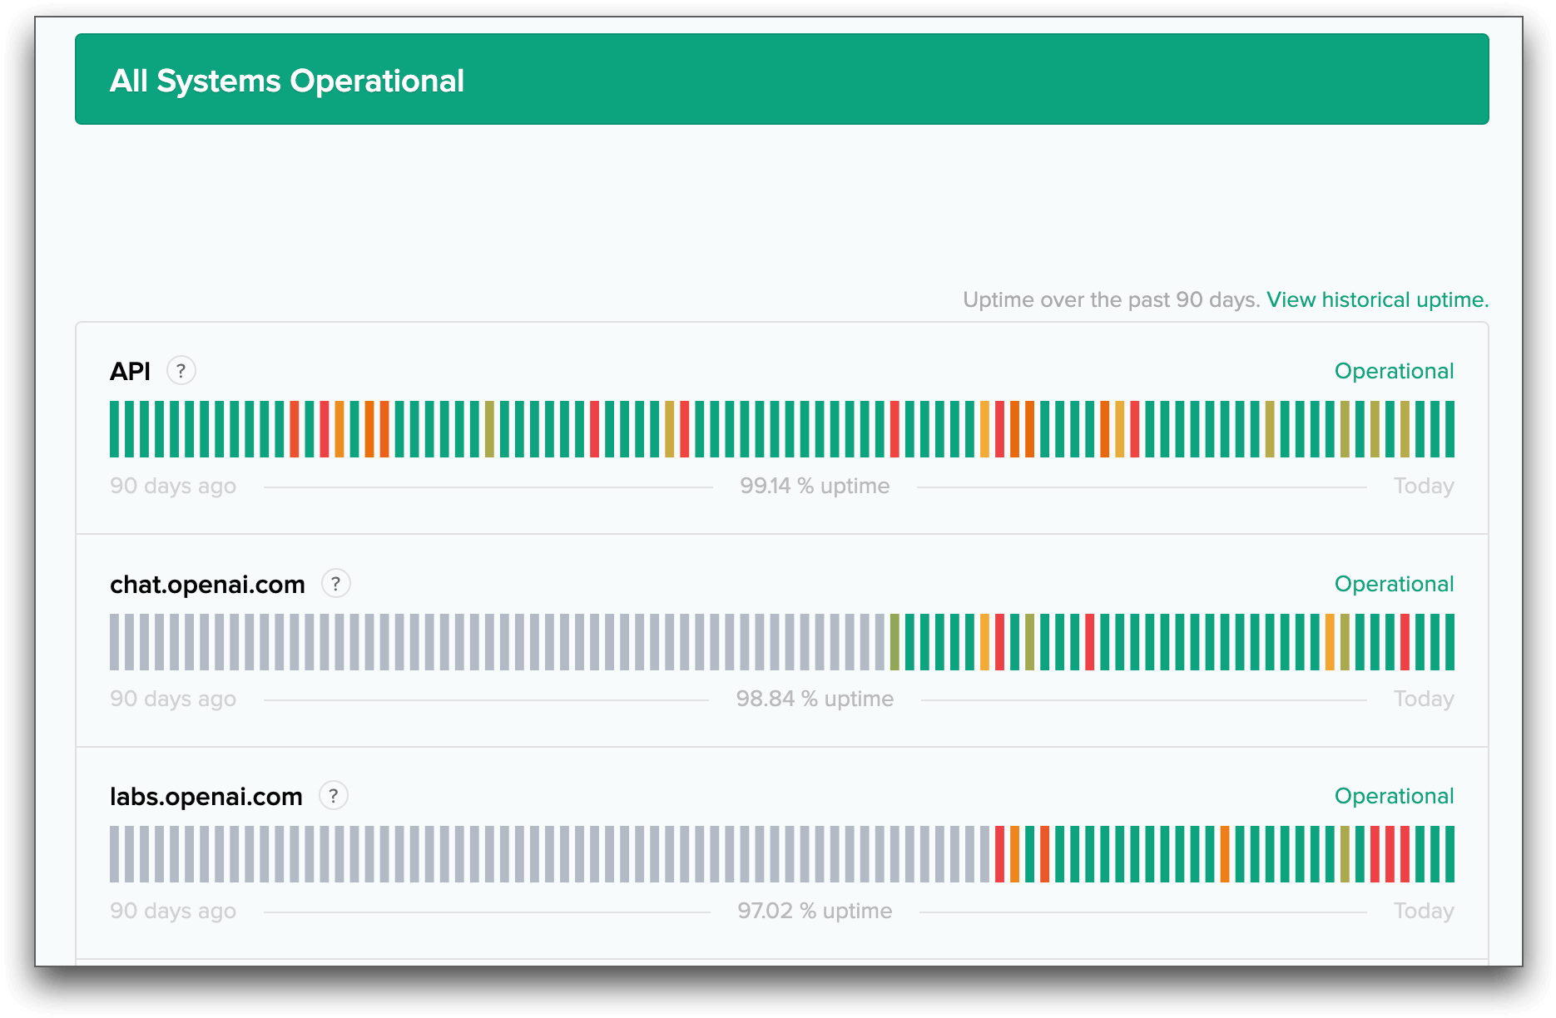Image resolution: width=1556 pixels, height=1018 pixels.
Task: Click the 98.84 % uptime label
Action: [815, 699]
